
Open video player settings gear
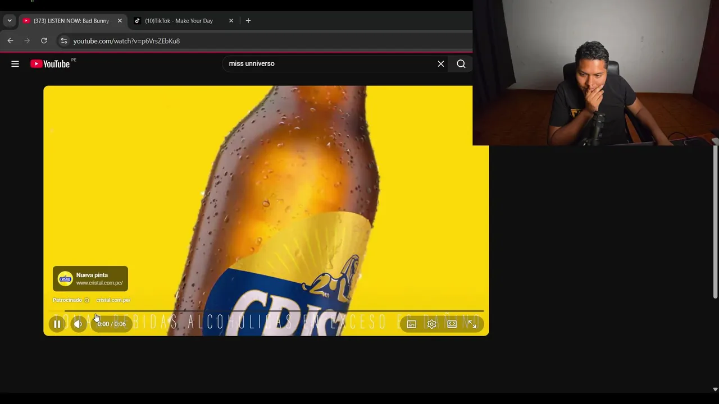point(431,324)
